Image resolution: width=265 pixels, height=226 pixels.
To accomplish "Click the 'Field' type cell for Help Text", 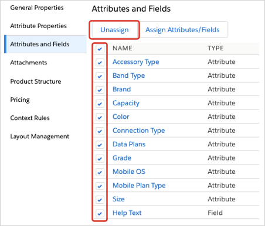I will click(215, 213).
